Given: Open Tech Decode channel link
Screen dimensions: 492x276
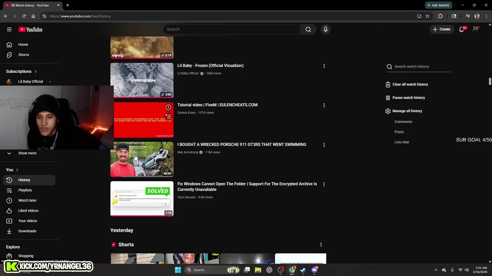Looking at the screenshot, I should point(186,197).
